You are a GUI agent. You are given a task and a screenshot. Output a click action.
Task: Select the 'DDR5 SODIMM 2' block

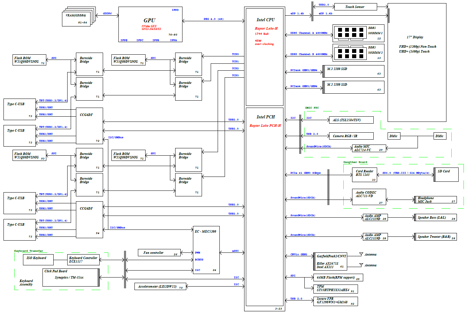[359, 53]
